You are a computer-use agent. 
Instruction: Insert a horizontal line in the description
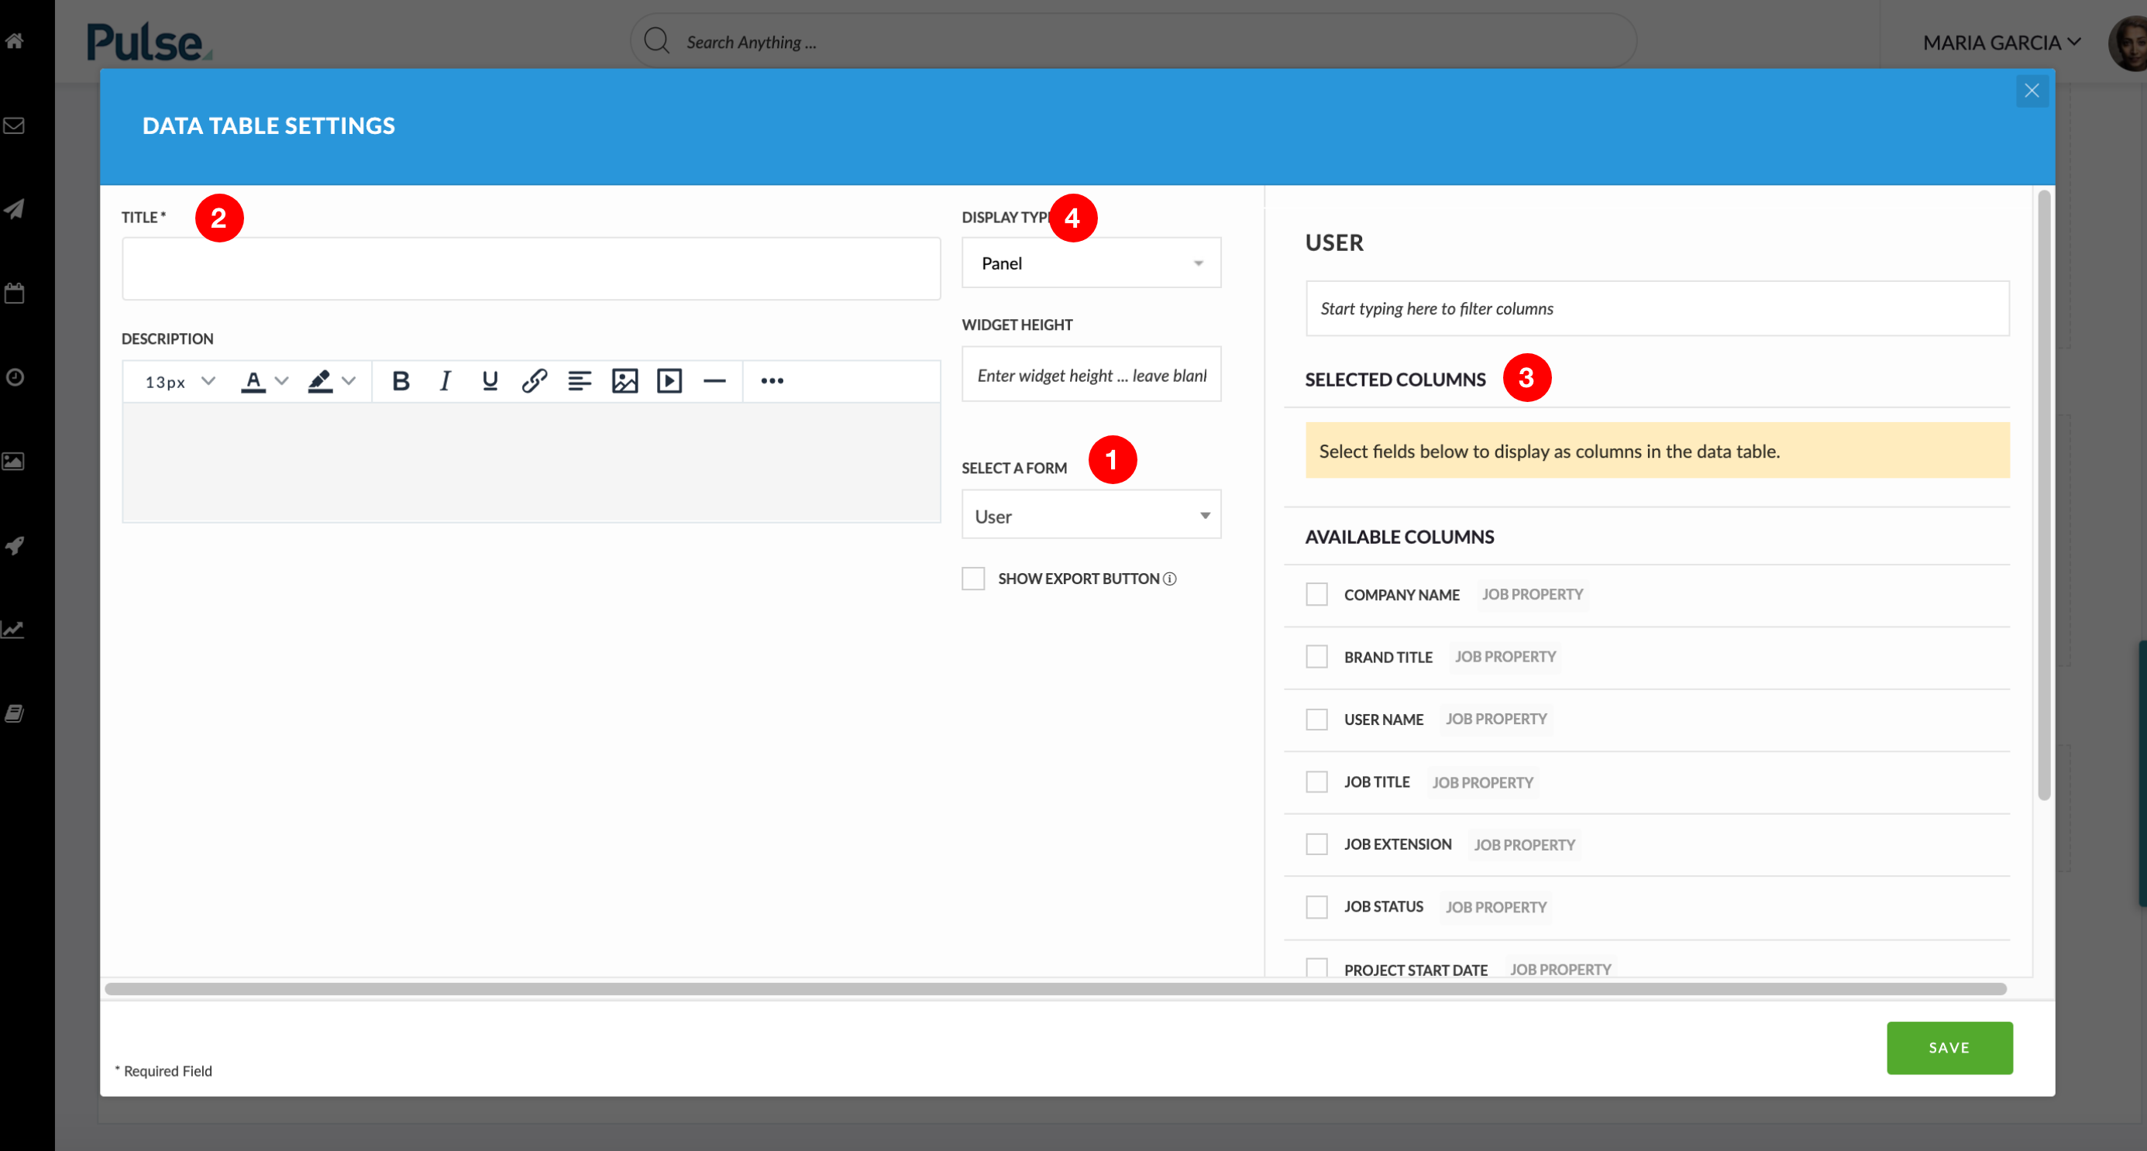coord(715,381)
